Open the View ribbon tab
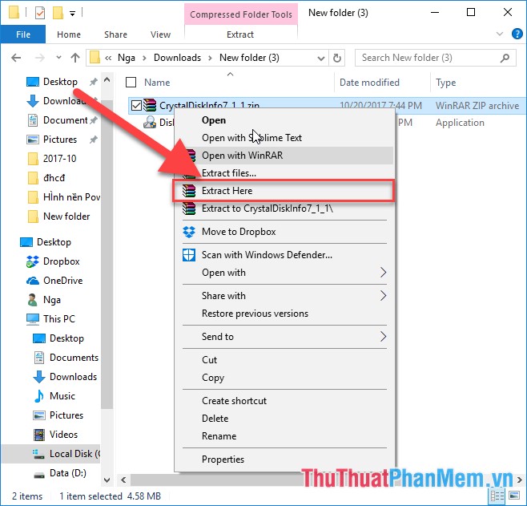 coord(160,34)
